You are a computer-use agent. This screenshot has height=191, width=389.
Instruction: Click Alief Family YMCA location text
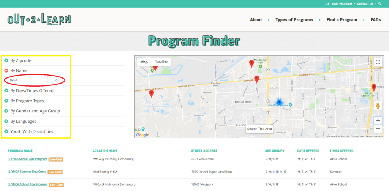click(105, 172)
